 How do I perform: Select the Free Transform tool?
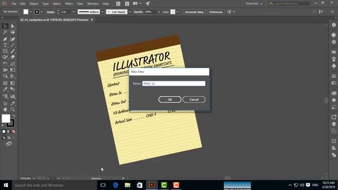(13, 70)
